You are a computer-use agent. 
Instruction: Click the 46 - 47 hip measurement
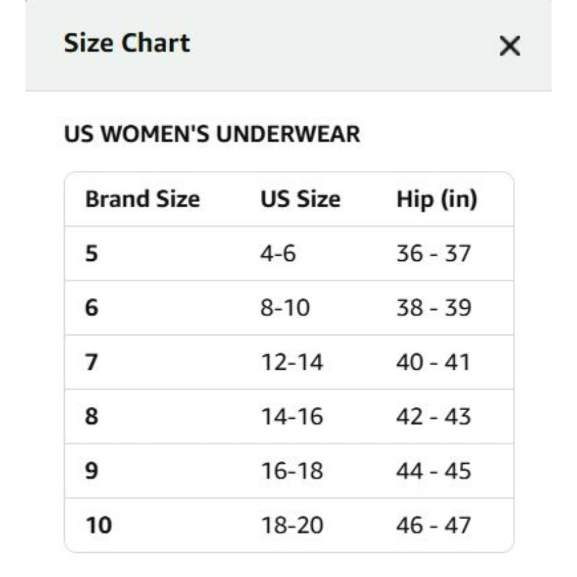[x=433, y=525]
